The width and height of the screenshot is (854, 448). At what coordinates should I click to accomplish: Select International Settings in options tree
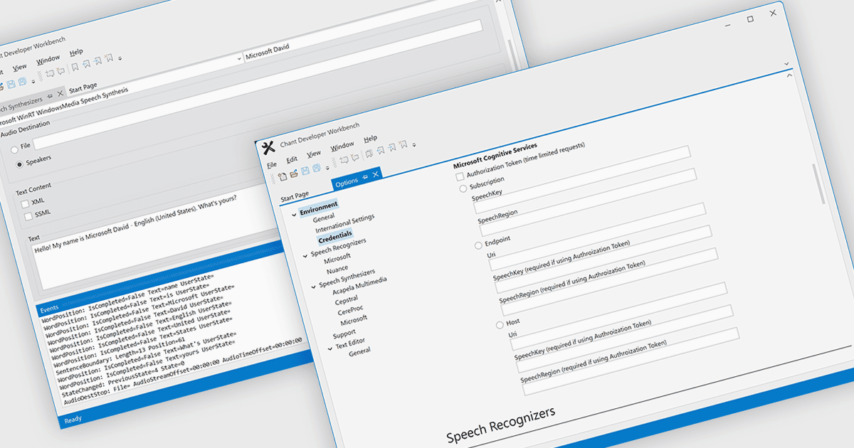[x=345, y=224]
